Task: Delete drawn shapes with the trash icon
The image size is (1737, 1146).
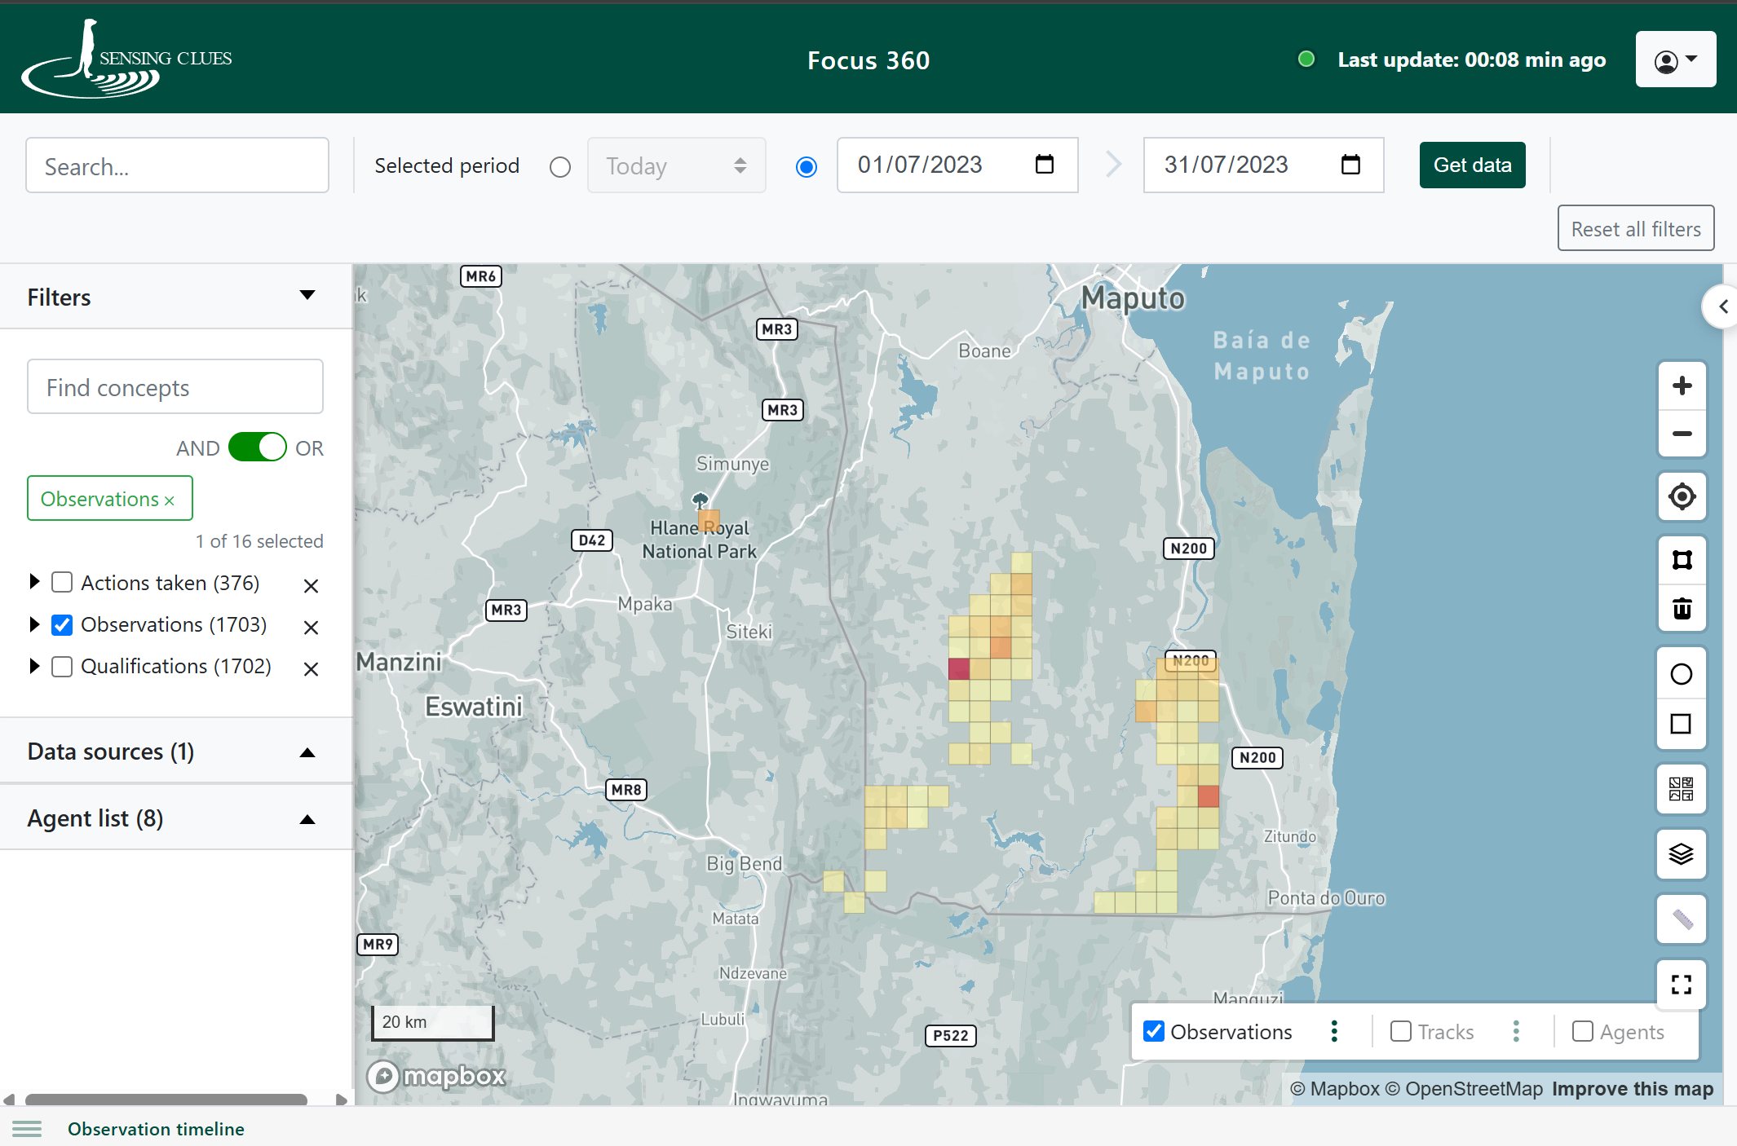Action: point(1682,608)
